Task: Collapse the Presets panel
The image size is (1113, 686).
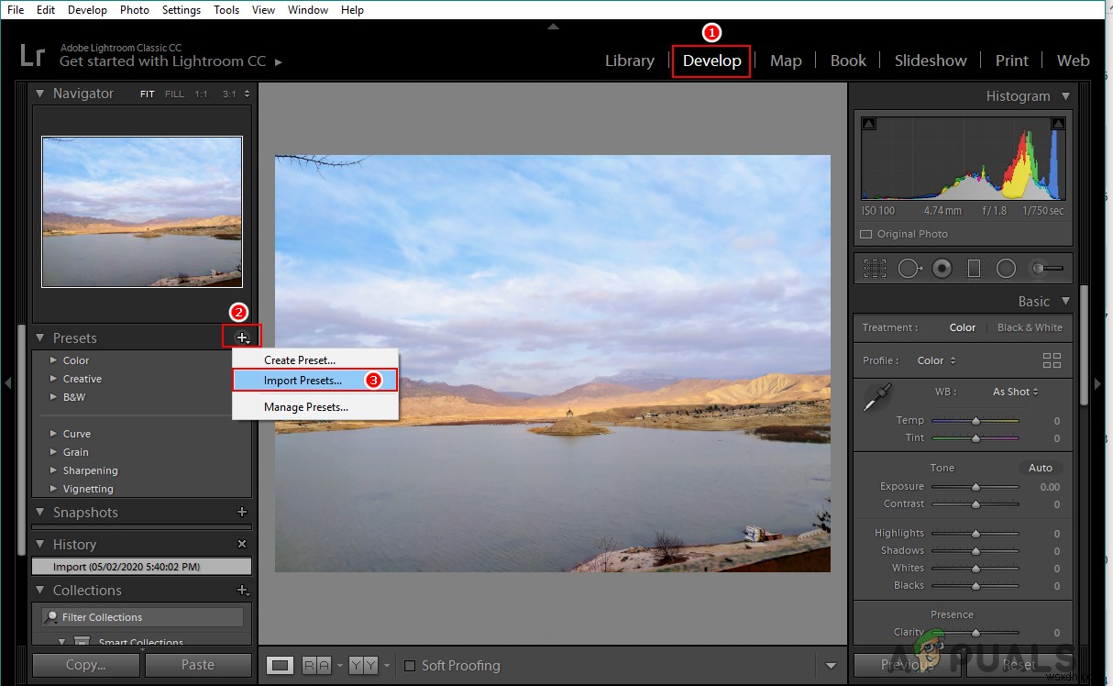Action: (40, 337)
